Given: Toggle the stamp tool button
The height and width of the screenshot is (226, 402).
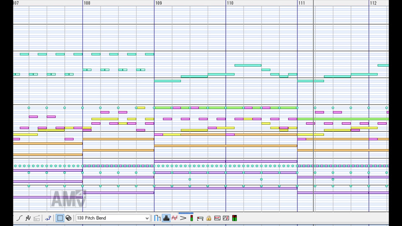Looking at the screenshot, I should 166,218.
